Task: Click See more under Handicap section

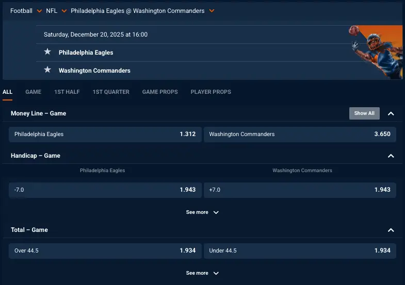Action: (202, 212)
